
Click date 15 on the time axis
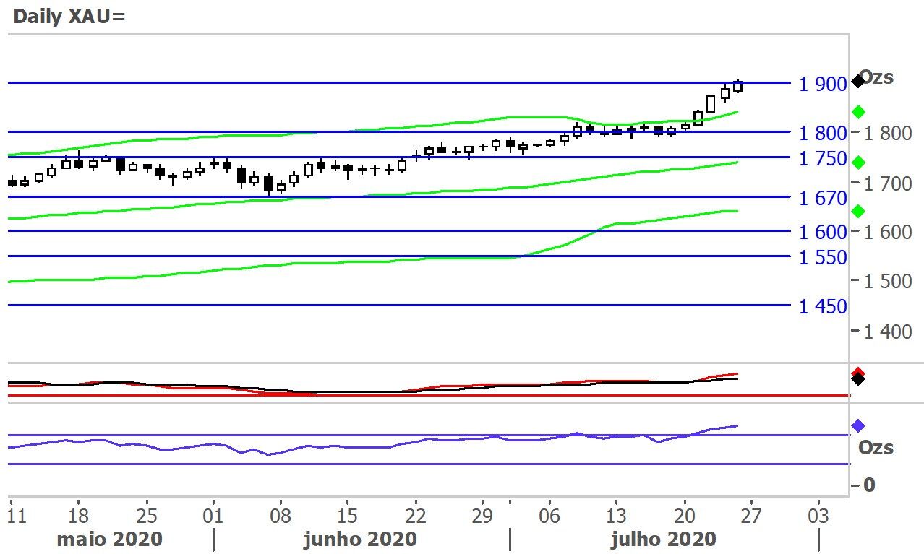[x=348, y=517]
